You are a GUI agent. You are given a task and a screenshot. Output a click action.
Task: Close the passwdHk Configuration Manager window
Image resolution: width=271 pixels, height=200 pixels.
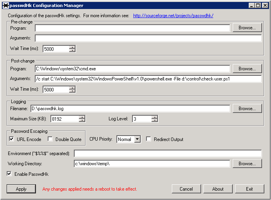pos(265,5)
